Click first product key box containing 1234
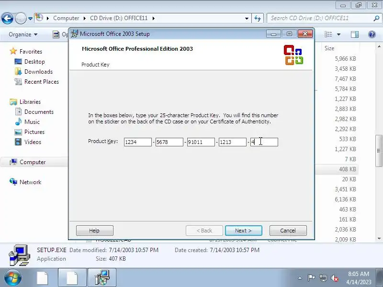The height and width of the screenshot is (287, 383). [x=137, y=142]
